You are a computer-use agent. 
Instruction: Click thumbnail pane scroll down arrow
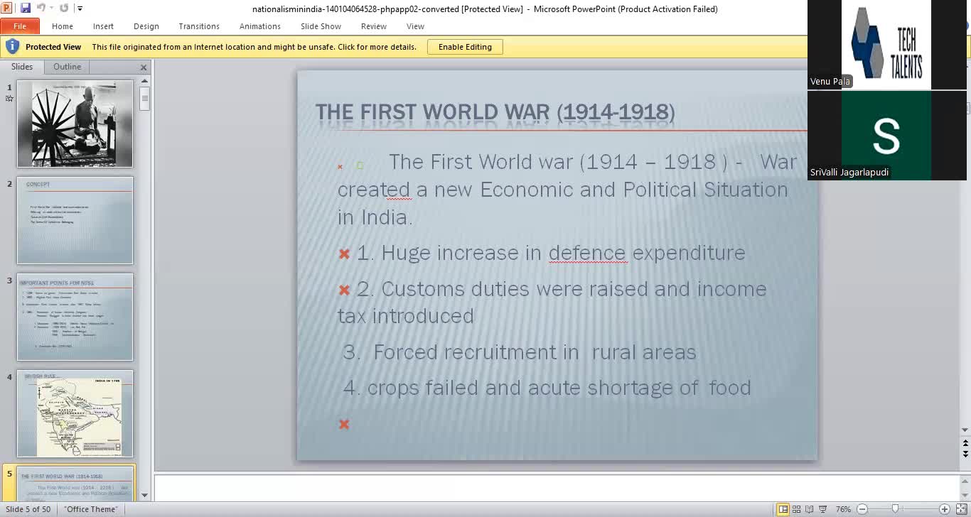pos(145,495)
